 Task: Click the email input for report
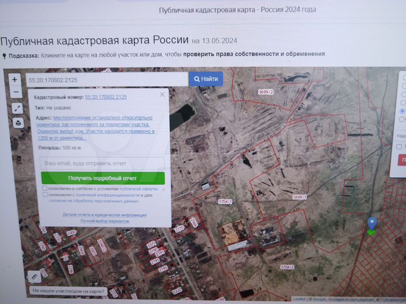coord(102,163)
